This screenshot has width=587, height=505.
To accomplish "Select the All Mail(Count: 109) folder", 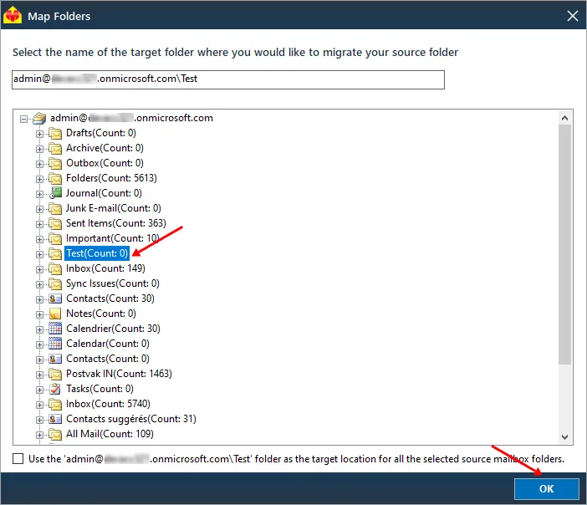I will (x=110, y=434).
